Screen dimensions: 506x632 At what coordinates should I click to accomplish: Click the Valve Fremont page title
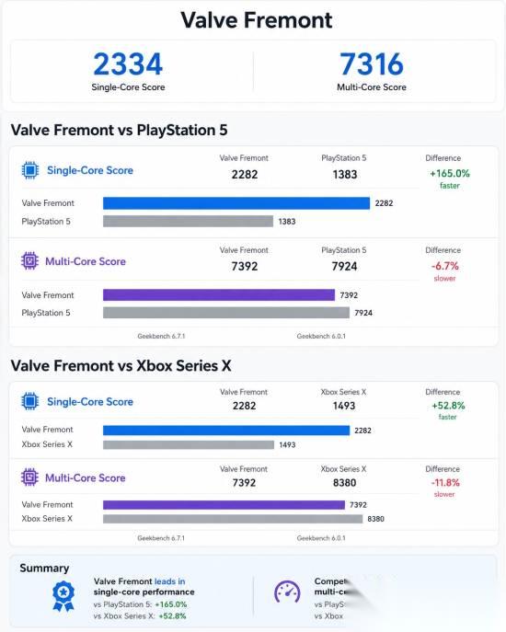tap(257, 20)
